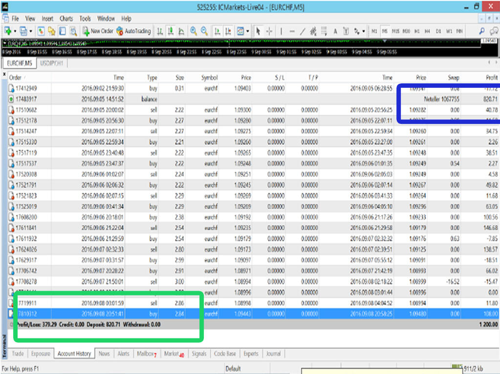
Task: Toggle the Terminal panel icon
Action: [63, 31]
